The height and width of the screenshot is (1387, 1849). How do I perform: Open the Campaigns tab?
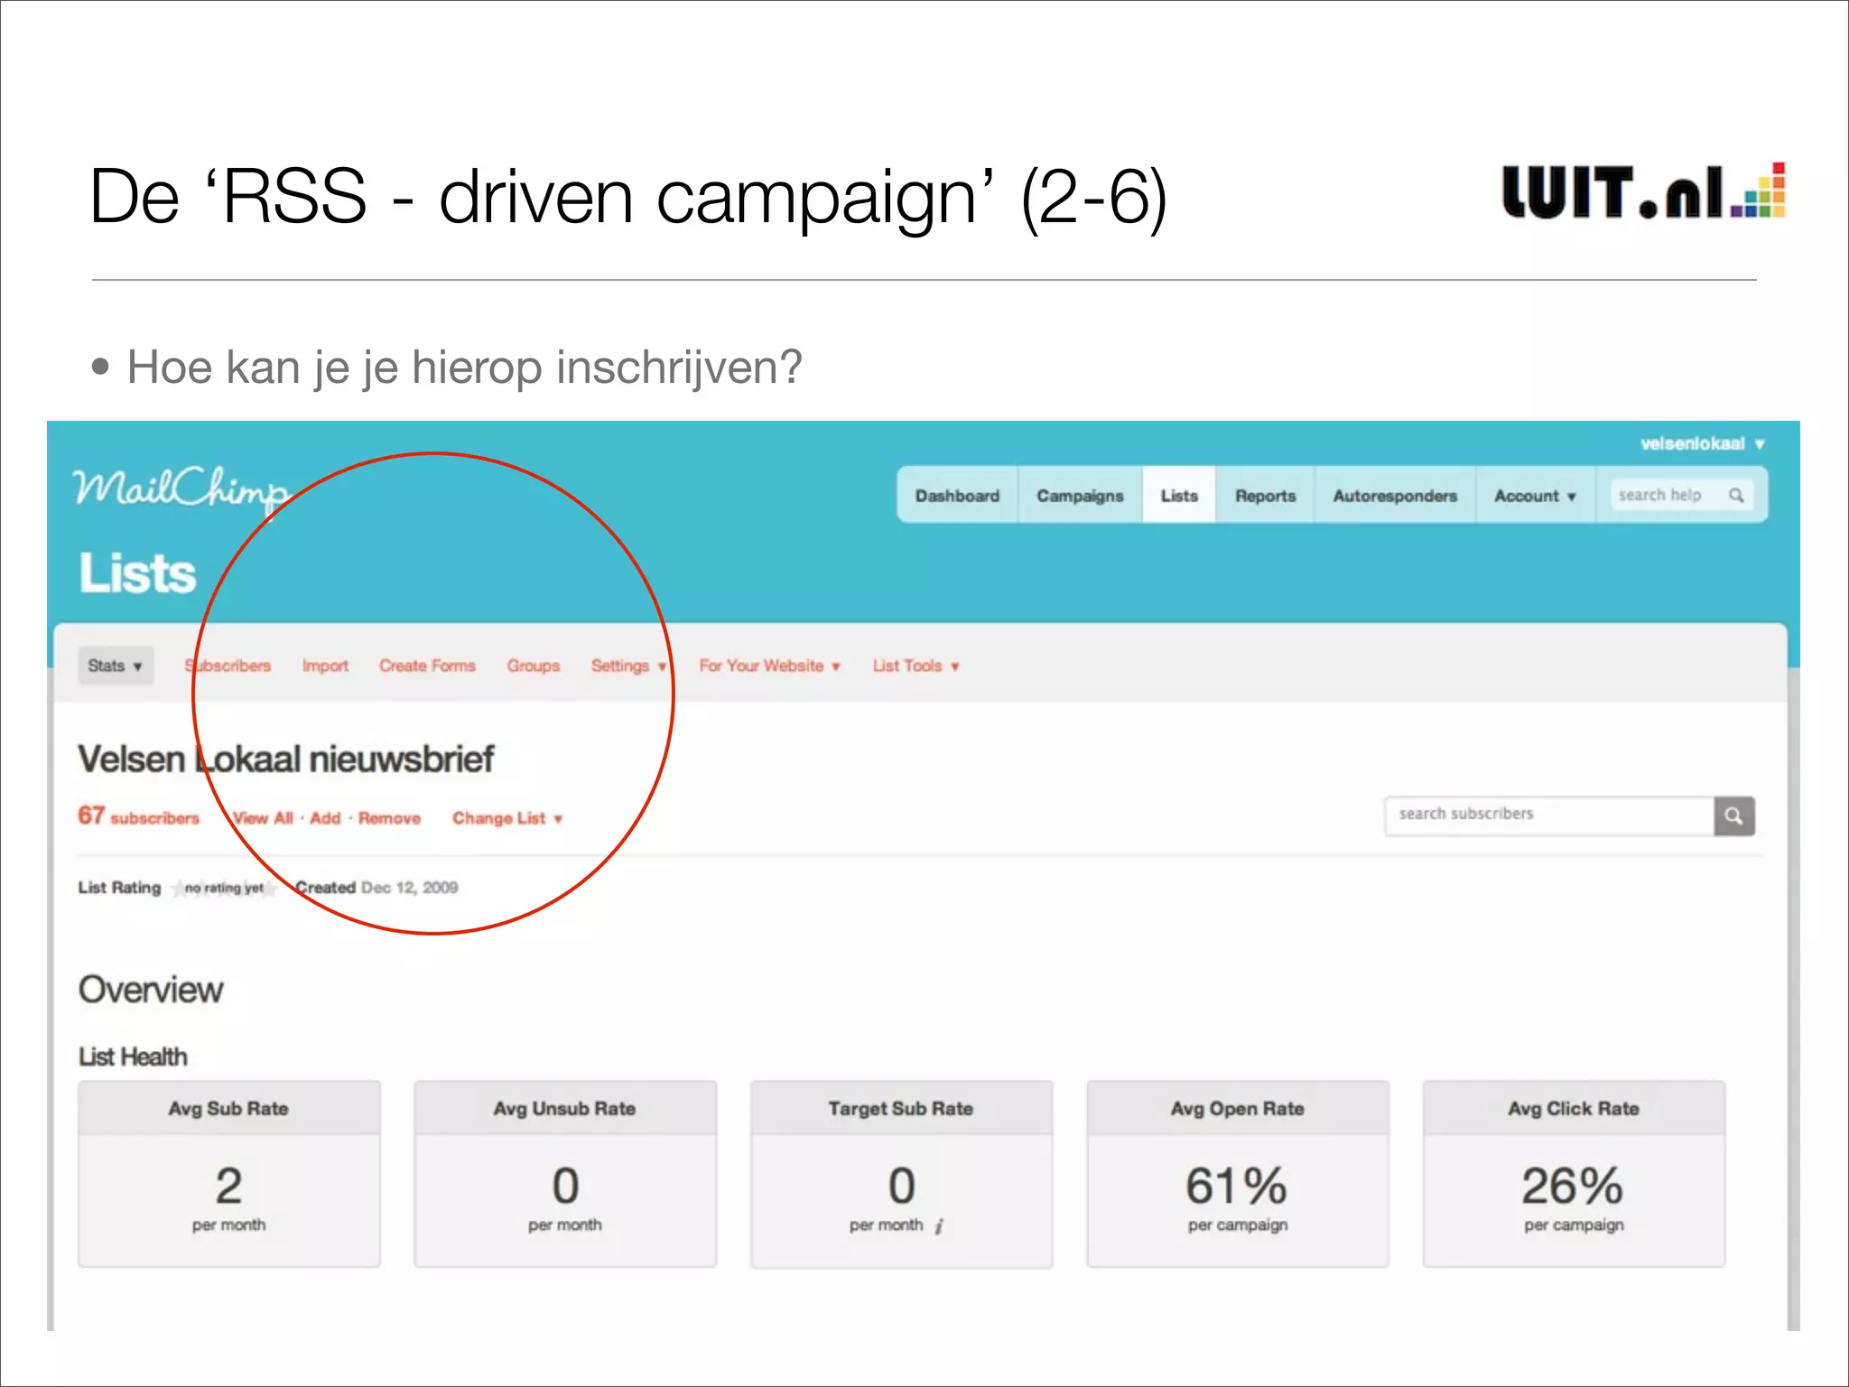coord(1080,496)
